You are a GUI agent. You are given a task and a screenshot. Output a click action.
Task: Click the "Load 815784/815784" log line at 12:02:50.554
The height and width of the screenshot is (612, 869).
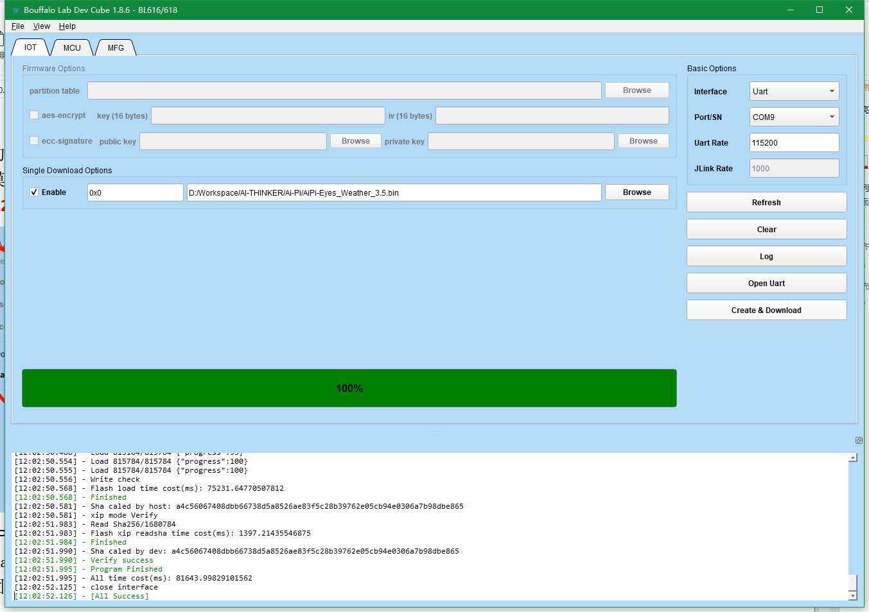131,461
